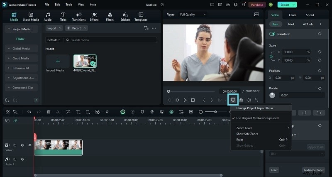Click the Reset button
332x177 pixels.
[x=274, y=170]
